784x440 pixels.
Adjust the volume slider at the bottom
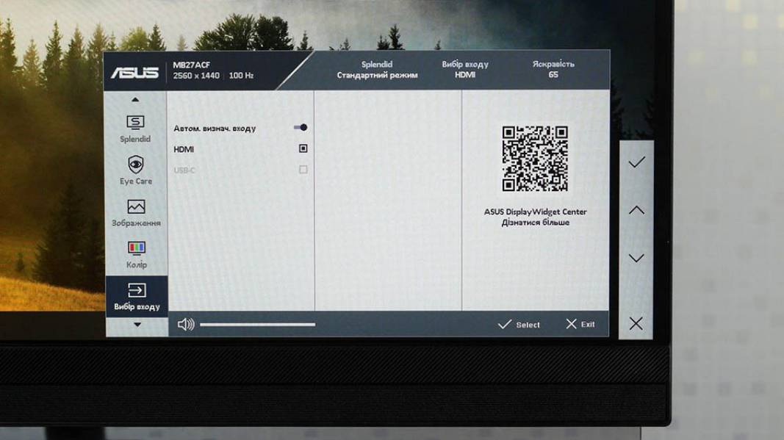click(x=257, y=323)
